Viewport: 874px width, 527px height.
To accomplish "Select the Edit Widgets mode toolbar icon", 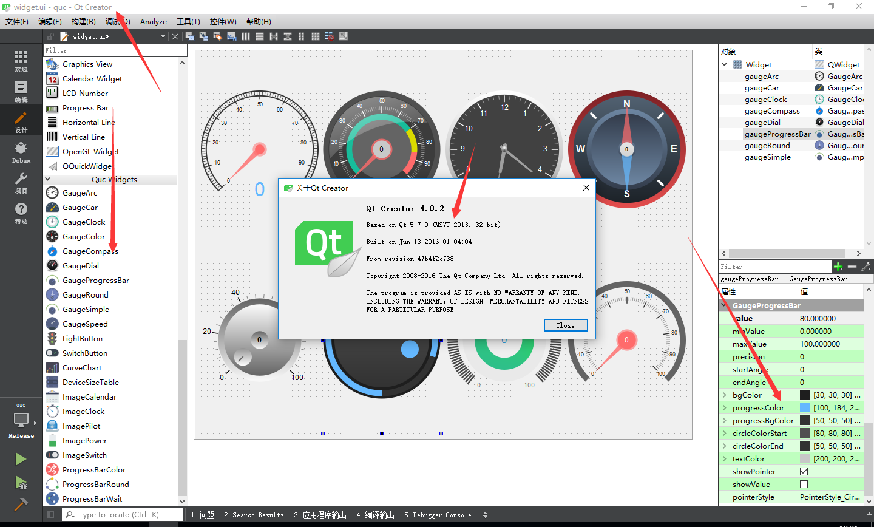I will pos(189,36).
